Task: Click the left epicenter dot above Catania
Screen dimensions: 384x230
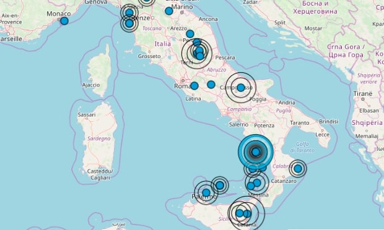Action: 240,213
